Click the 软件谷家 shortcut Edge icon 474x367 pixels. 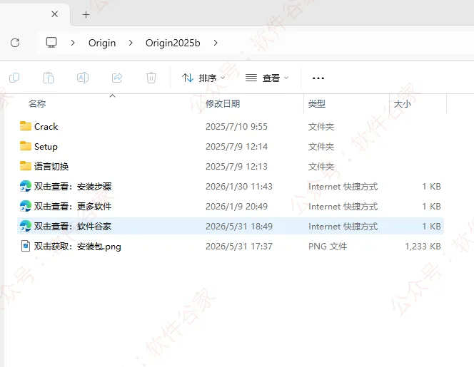point(26,226)
